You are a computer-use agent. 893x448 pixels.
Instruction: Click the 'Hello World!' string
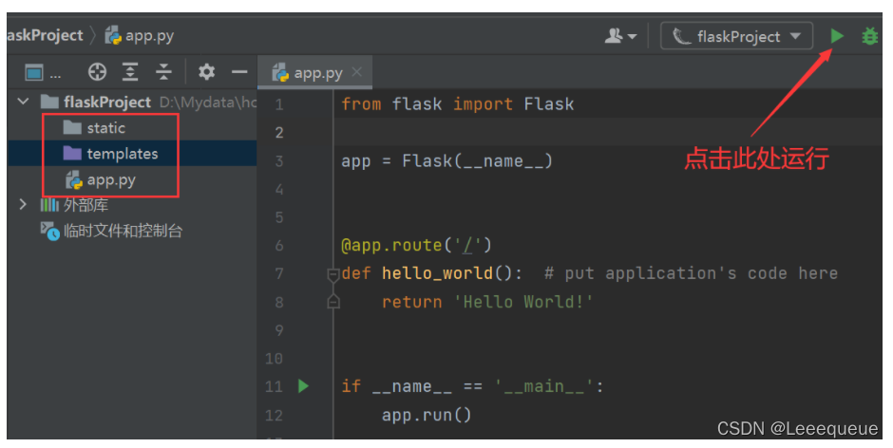[x=522, y=302]
